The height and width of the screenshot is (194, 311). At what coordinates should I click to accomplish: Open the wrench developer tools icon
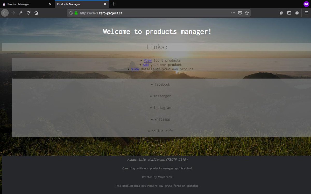pos(21,13)
